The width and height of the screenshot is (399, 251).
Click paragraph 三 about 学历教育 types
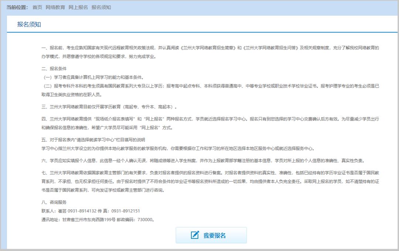point(110,107)
